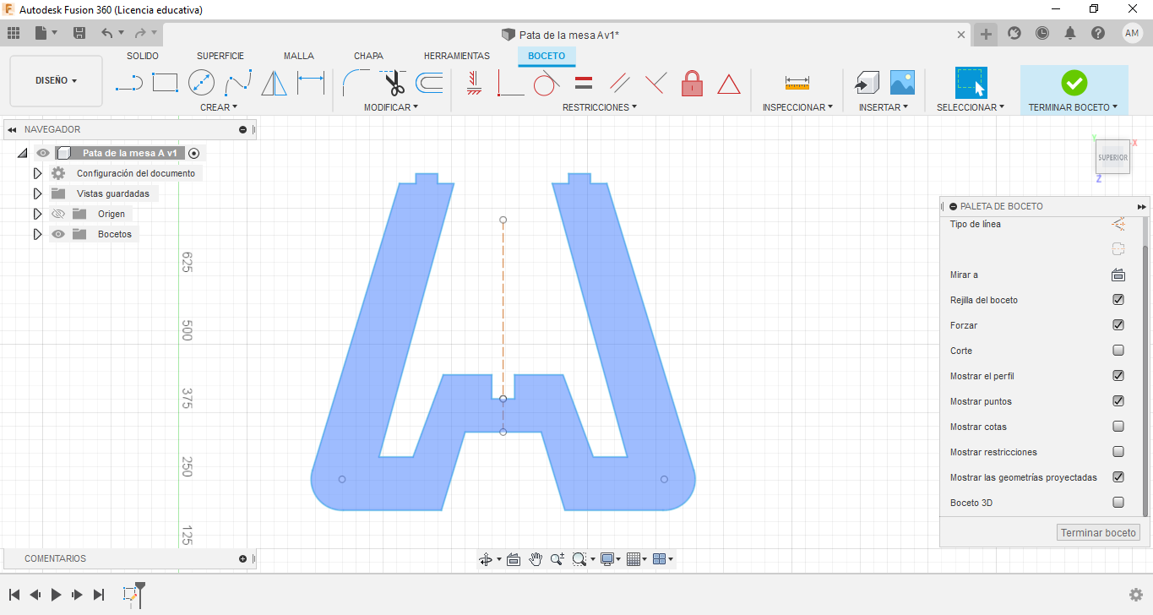
Task: Select the Trim scissors tool
Action: (393, 83)
